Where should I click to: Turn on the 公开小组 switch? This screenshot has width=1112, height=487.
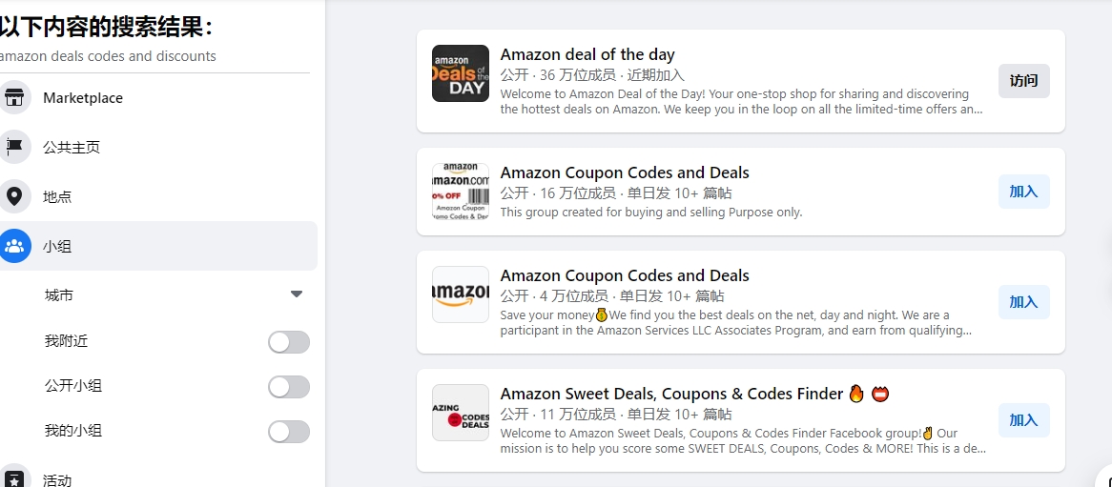289,387
